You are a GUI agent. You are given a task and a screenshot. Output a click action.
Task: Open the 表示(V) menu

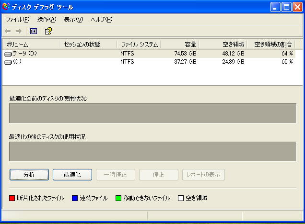point(73,20)
